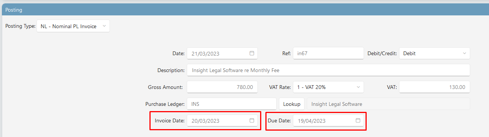Focus the Invoice Date field 20/03/2023
The height and width of the screenshot is (137, 489).
(222, 120)
